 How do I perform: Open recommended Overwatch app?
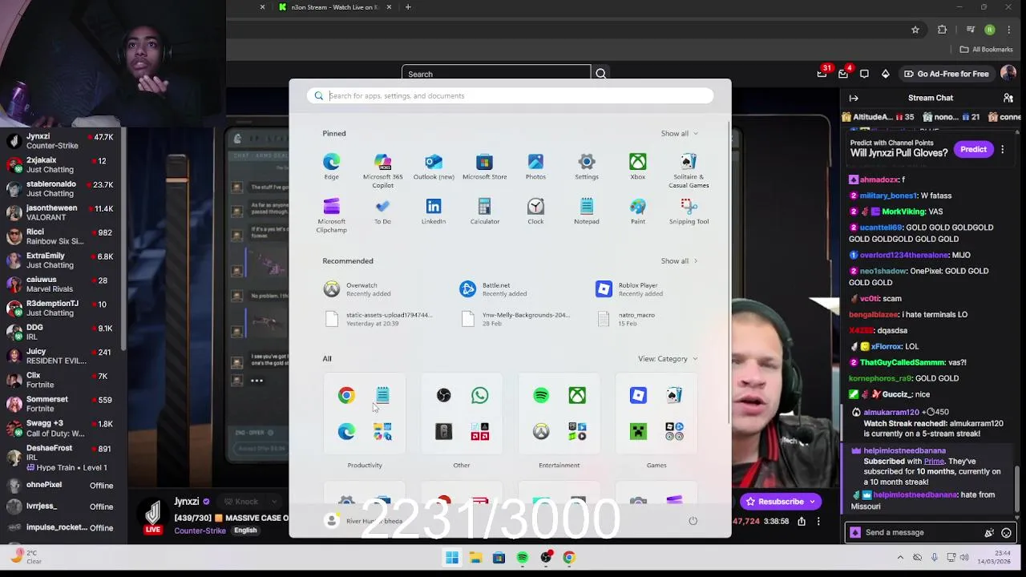pos(357,289)
